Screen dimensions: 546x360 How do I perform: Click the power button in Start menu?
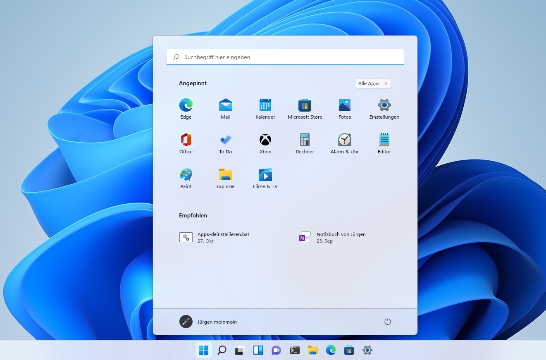pos(387,322)
